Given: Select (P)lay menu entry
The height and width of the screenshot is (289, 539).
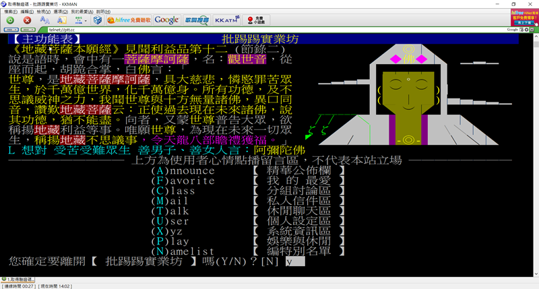Looking at the screenshot, I should [x=170, y=241].
